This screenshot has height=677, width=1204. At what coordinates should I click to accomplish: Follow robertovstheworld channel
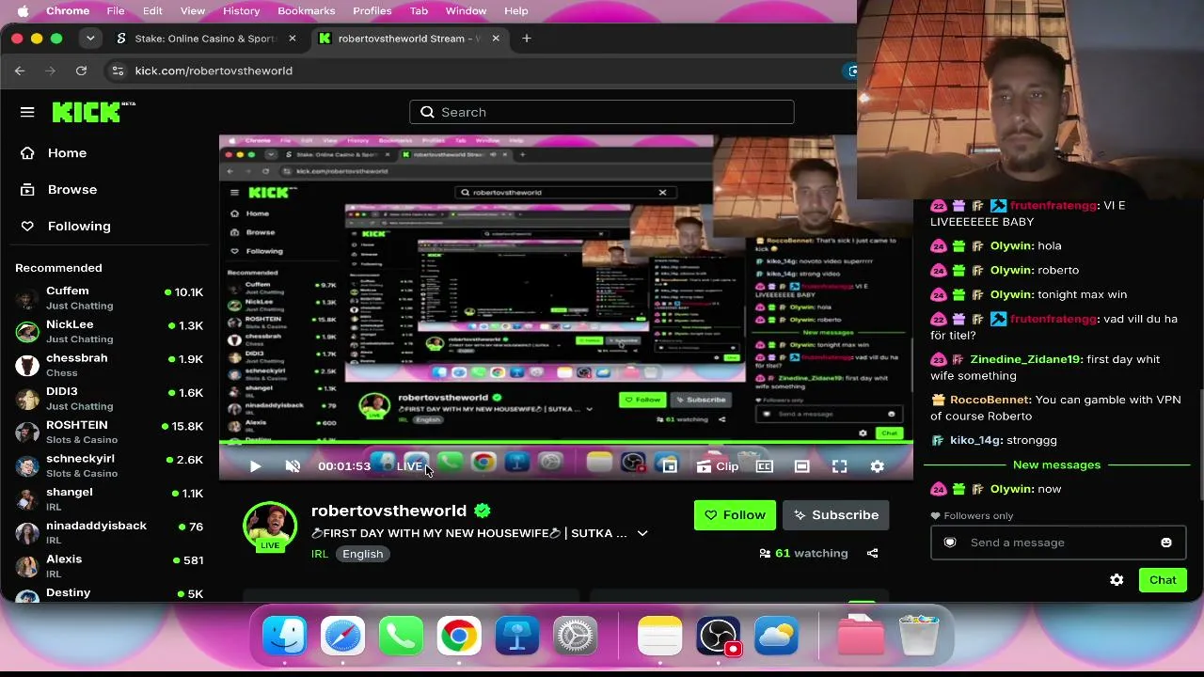(735, 515)
